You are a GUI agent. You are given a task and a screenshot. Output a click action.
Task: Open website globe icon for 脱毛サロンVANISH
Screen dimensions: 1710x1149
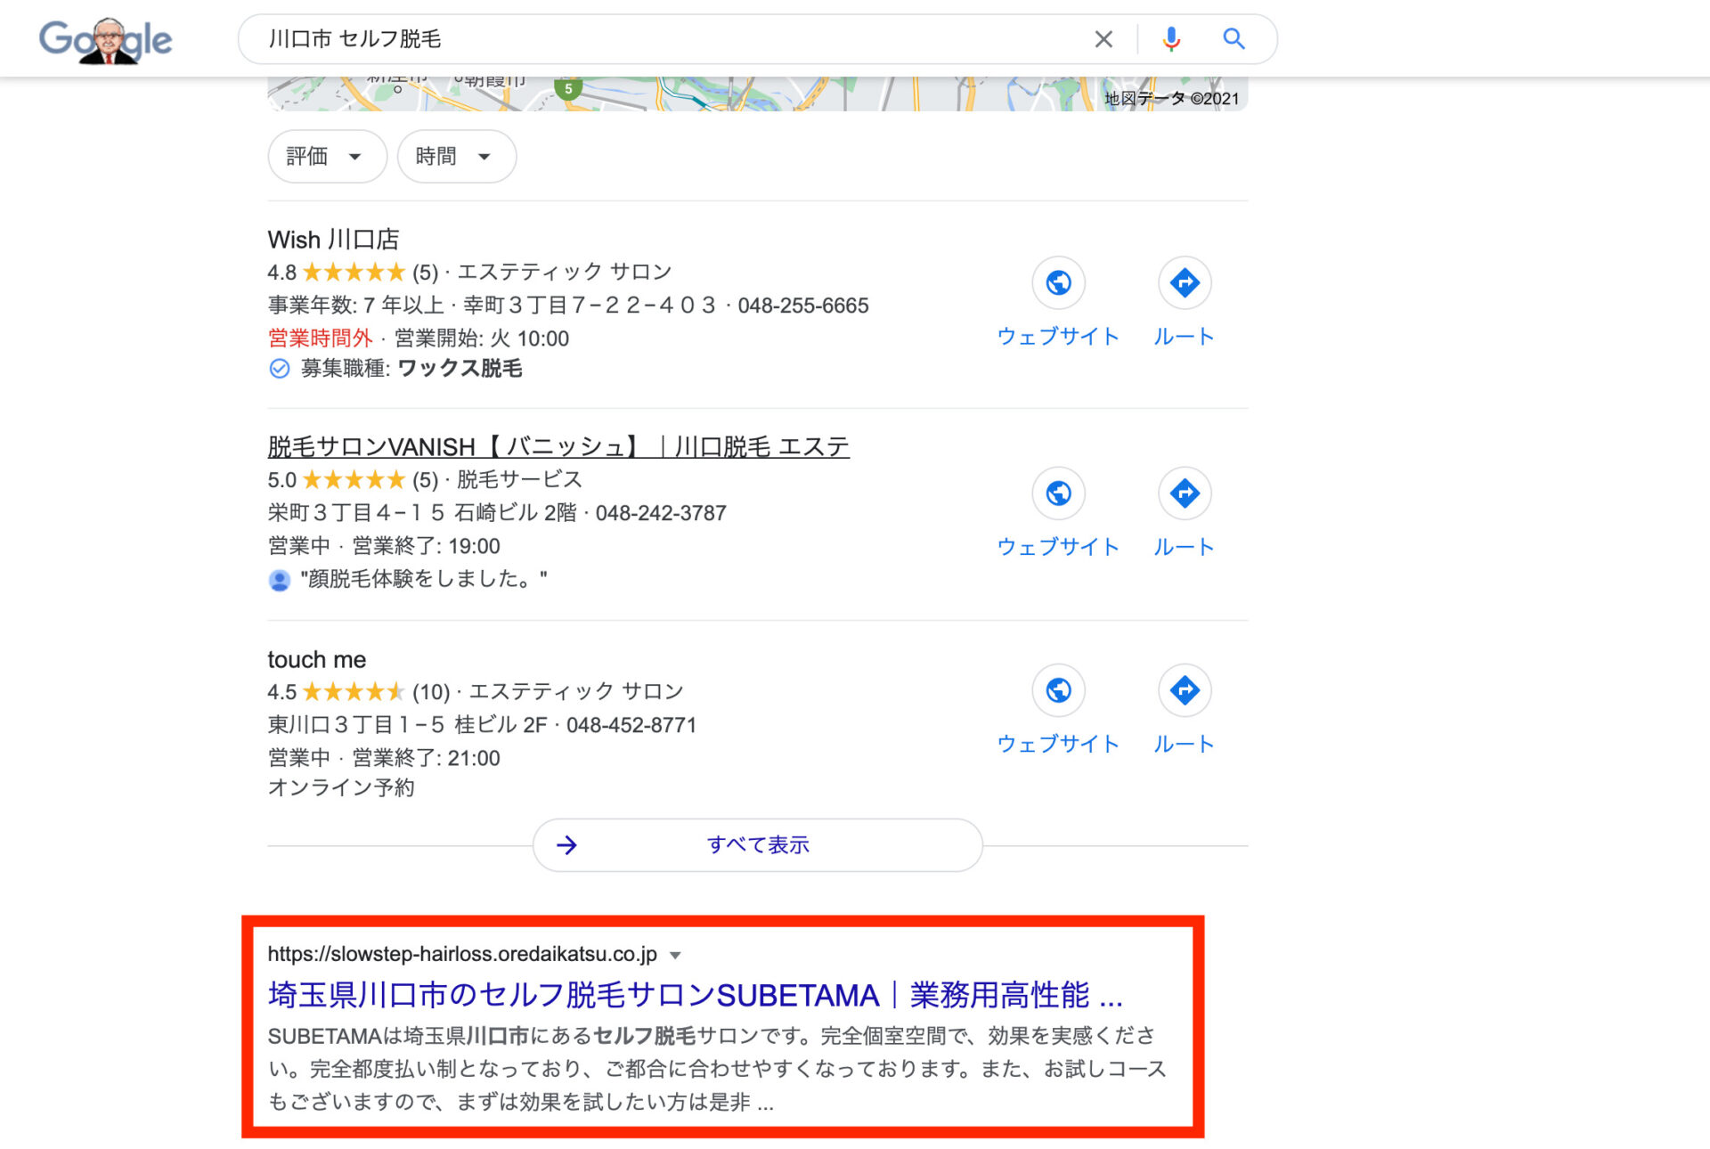coord(1058,493)
